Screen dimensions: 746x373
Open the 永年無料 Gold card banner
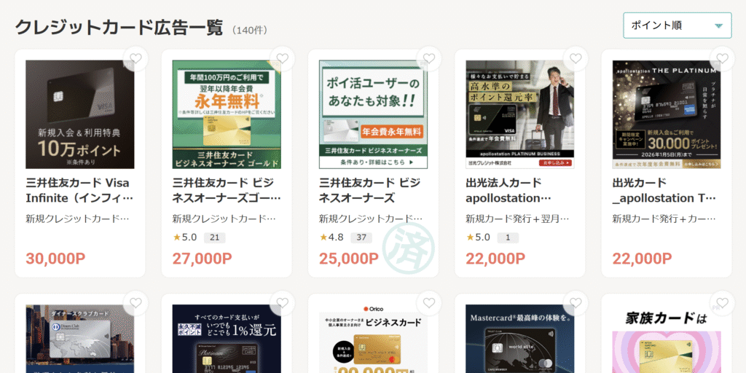coord(227,114)
